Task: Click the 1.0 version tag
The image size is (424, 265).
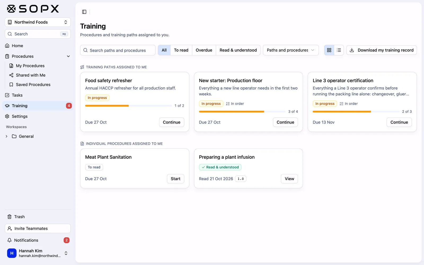Action: [241, 179]
